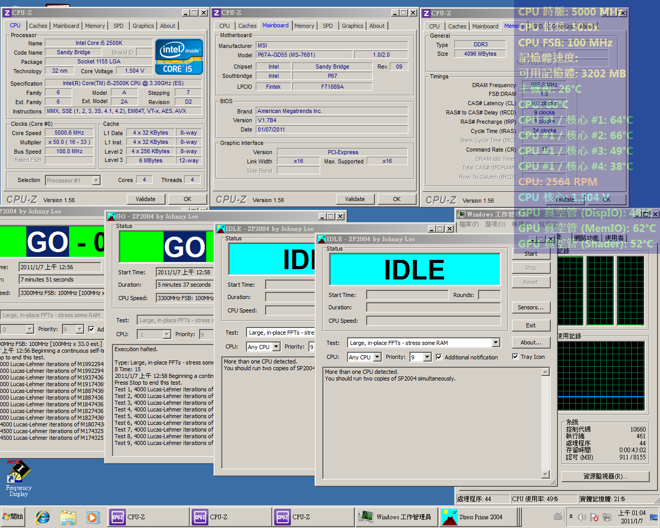
Task: Click the greyed-out Stop button in SP2004
Action: [x=531, y=268]
